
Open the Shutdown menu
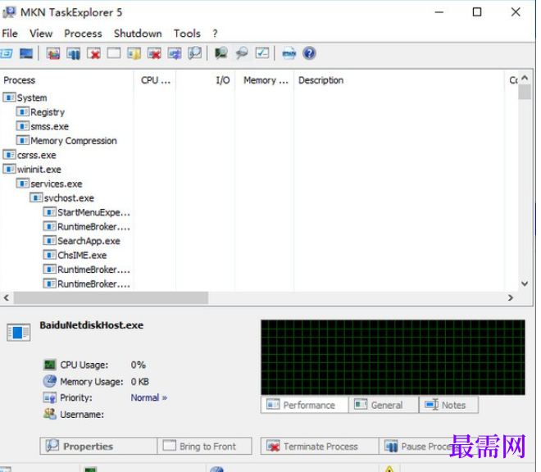138,34
